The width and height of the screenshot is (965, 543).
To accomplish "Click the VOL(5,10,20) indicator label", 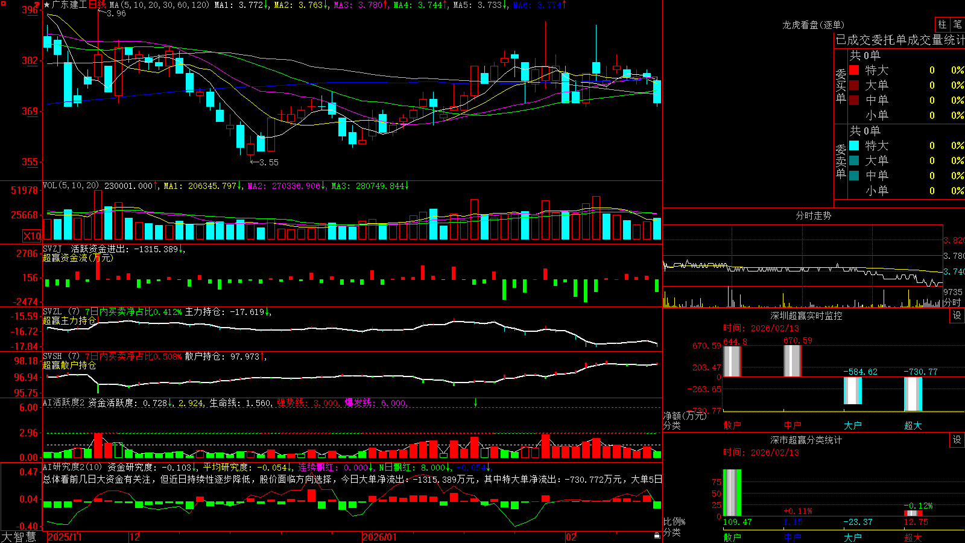I will (71, 186).
